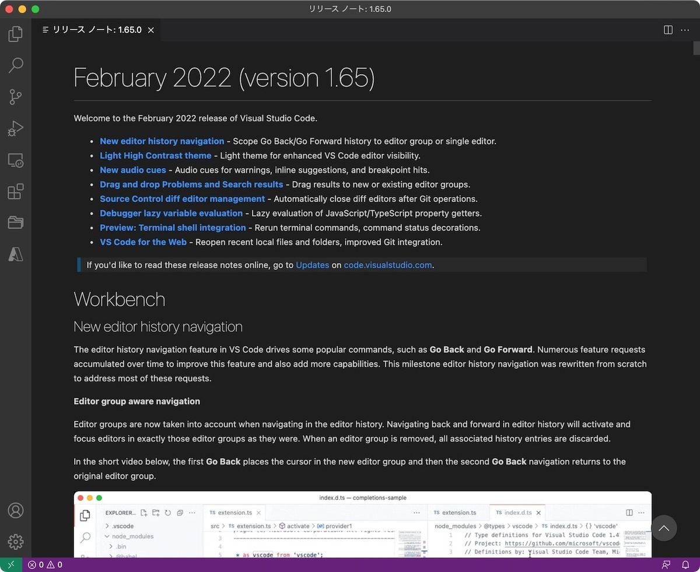
Task: Click the remote window indicator in status bar
Action: [11, 565]
